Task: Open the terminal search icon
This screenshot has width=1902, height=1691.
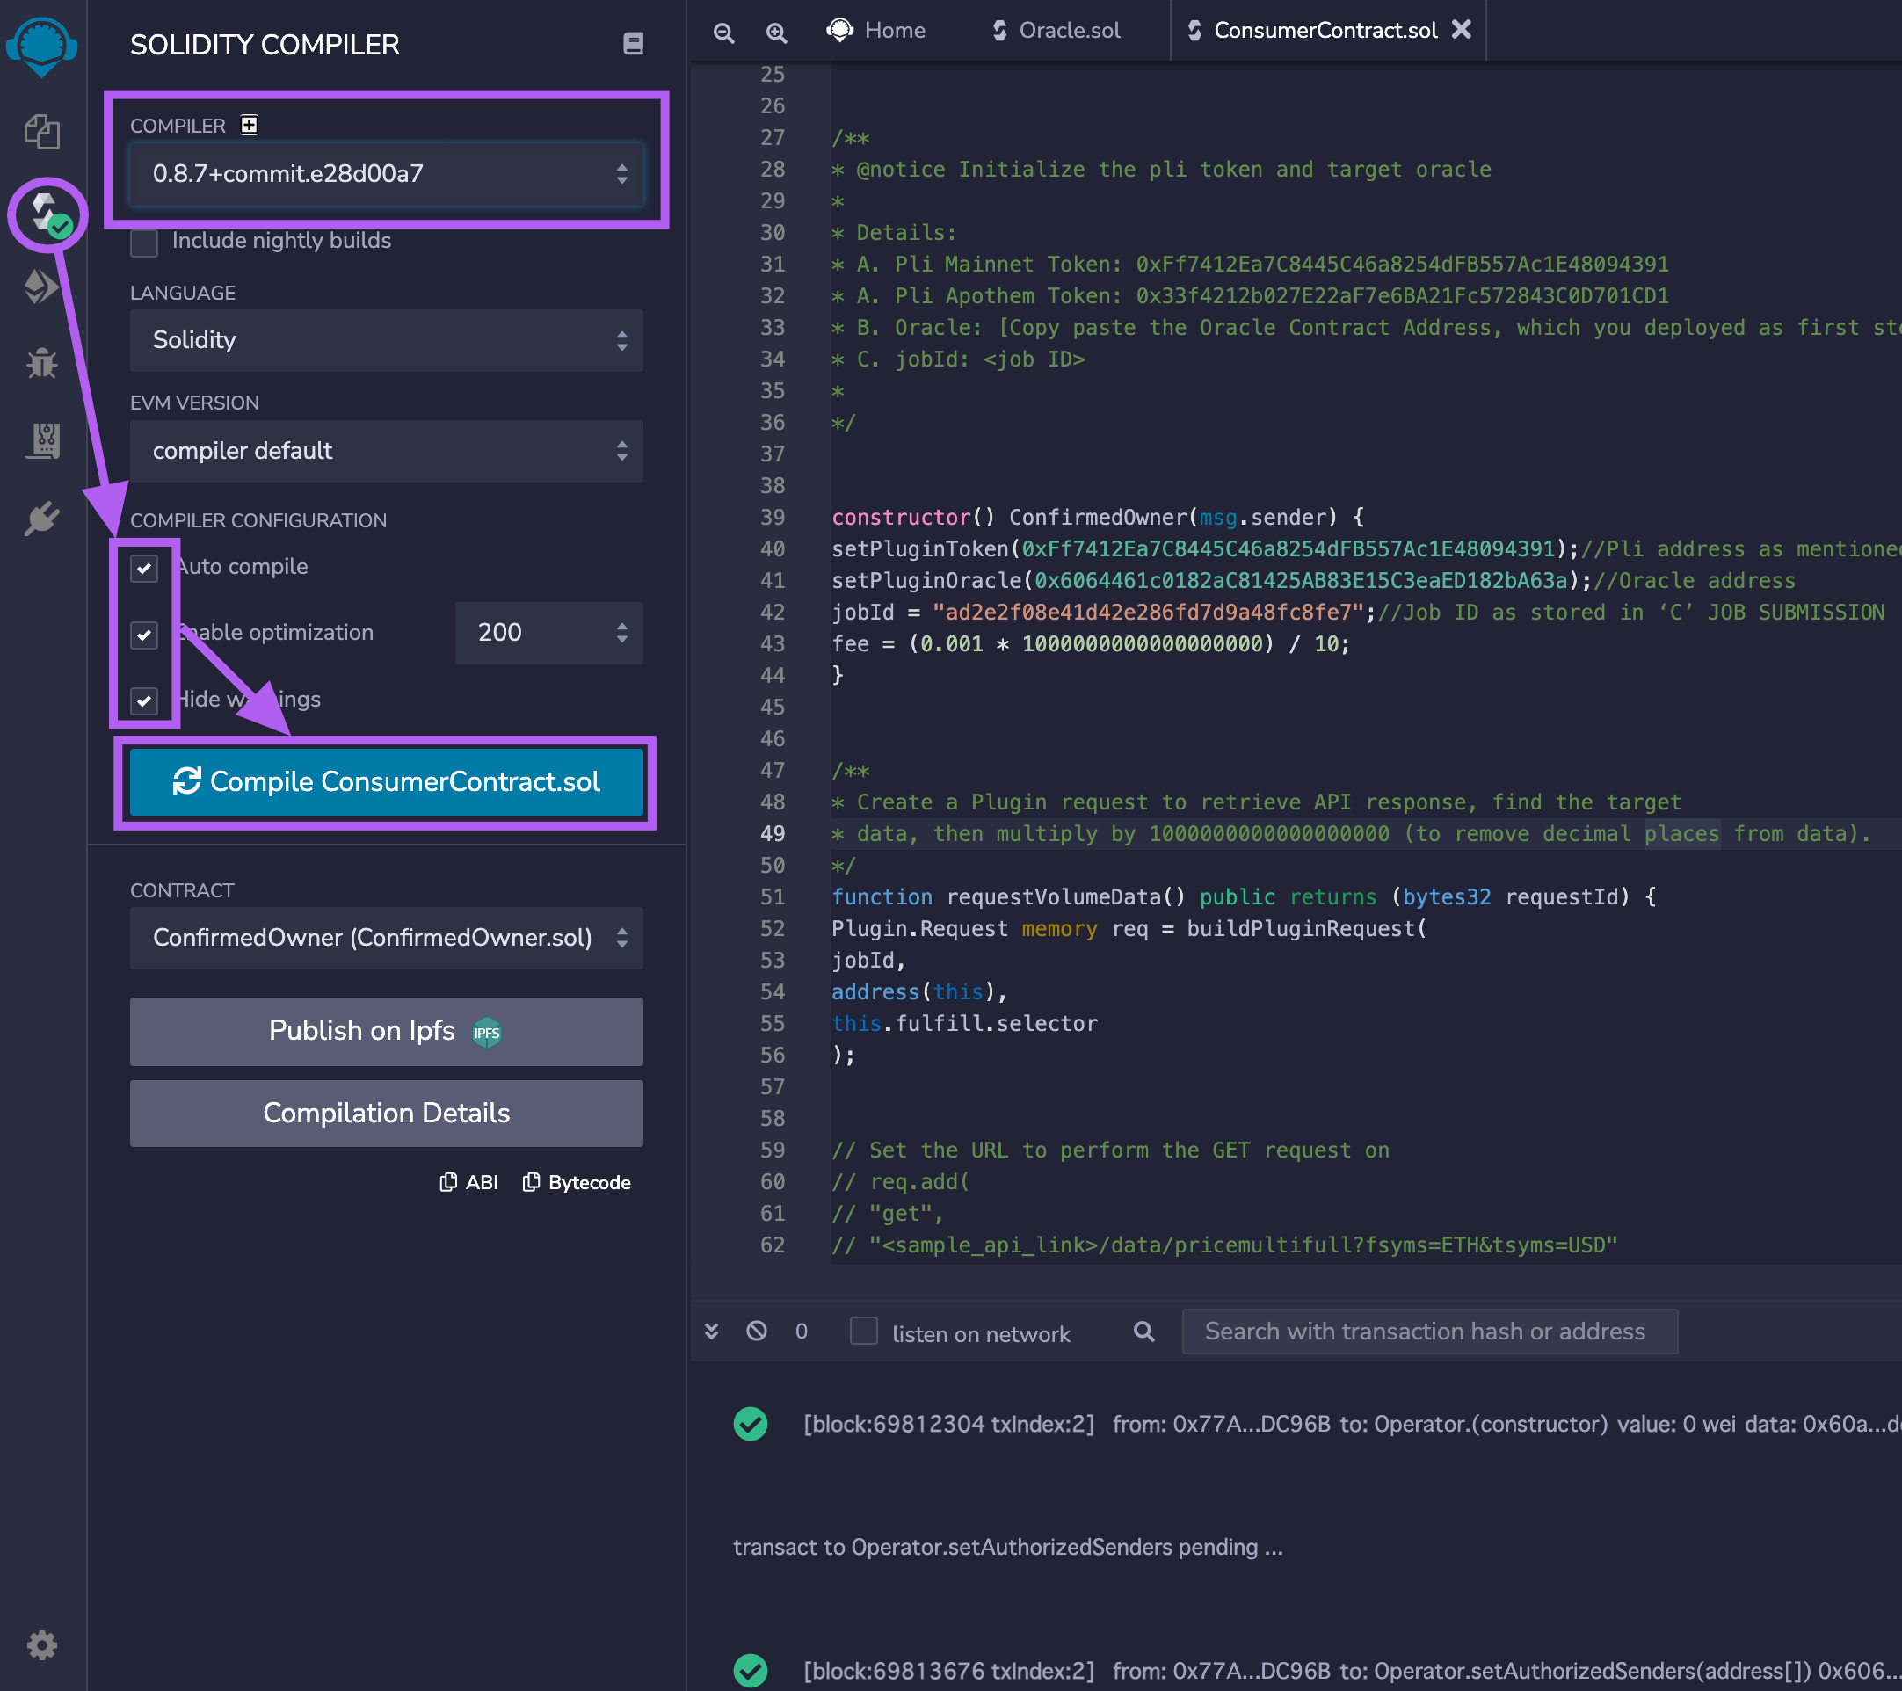Action: 1143,1331
